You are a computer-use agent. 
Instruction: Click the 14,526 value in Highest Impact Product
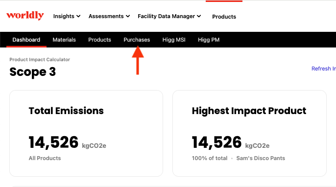[216, 142]
